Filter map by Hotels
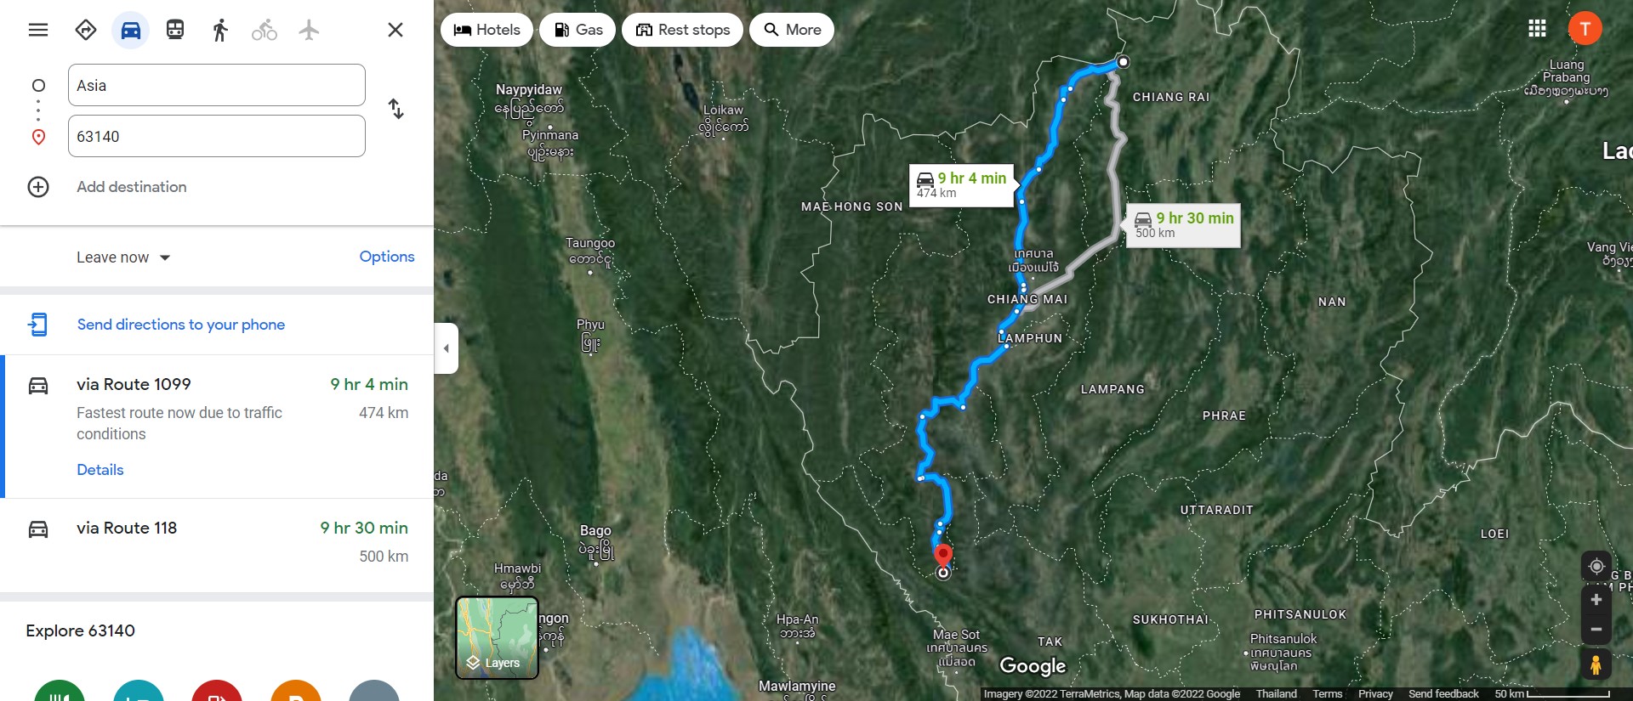Image resolution: width=1633 pixels, height=701 pixels. click(x=487, y=30)
